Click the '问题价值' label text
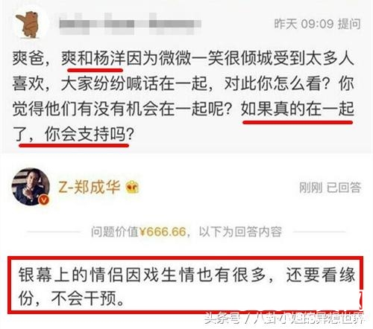This screenshot has height=329, width=373. [x=115, y=231]
